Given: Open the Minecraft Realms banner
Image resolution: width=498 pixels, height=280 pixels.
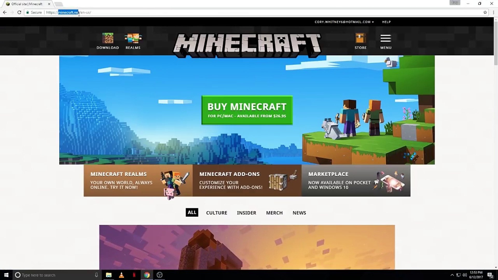Looking at the screenshot, I should [138, 180].
